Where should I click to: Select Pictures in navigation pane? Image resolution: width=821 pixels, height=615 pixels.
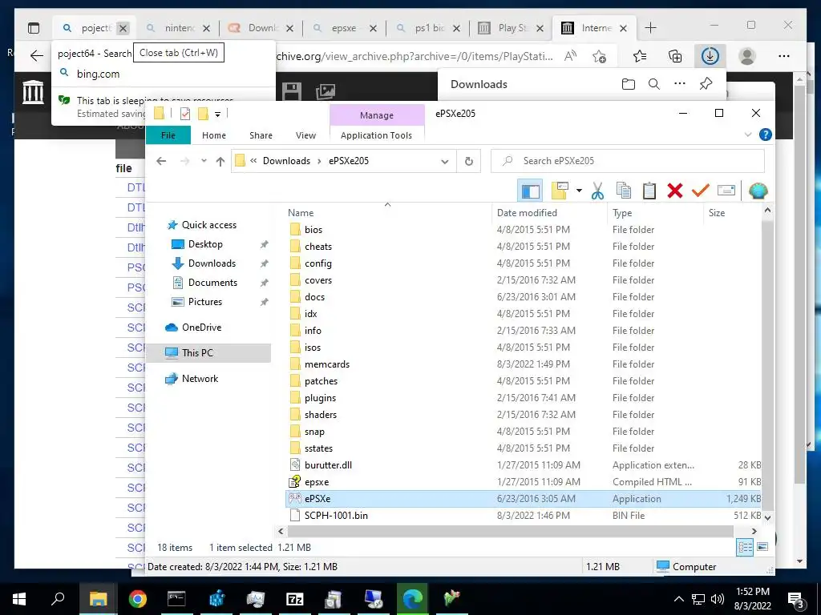pyautogui.click(x=204, y=302)
